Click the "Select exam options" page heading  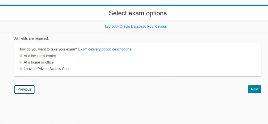point(138,13)
